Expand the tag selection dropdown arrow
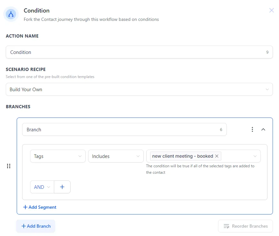 point(255,156)
